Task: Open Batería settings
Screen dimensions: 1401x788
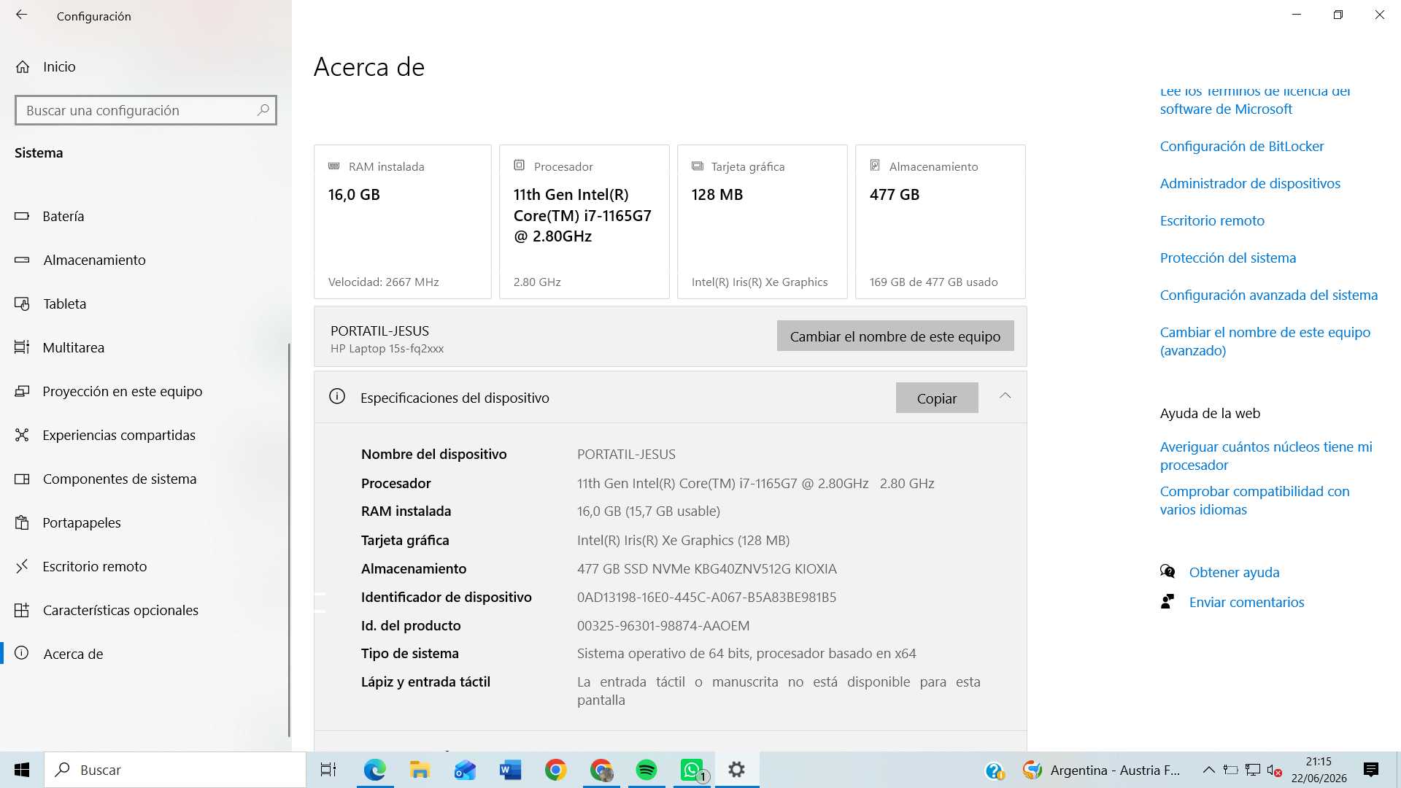Action: point(144,216)
